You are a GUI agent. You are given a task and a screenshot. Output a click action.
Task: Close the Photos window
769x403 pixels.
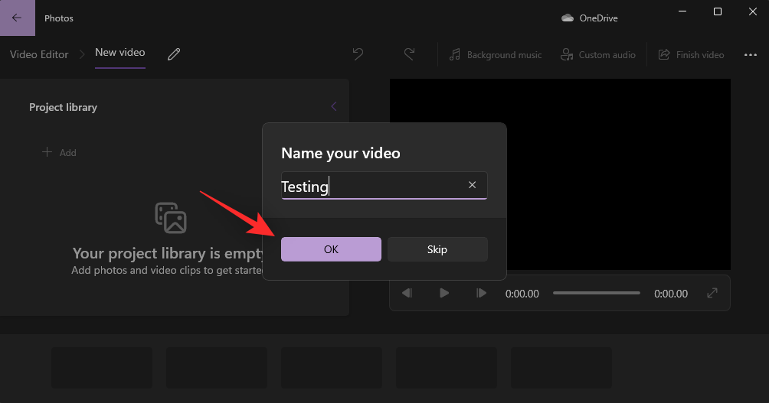tap(752, 11)
